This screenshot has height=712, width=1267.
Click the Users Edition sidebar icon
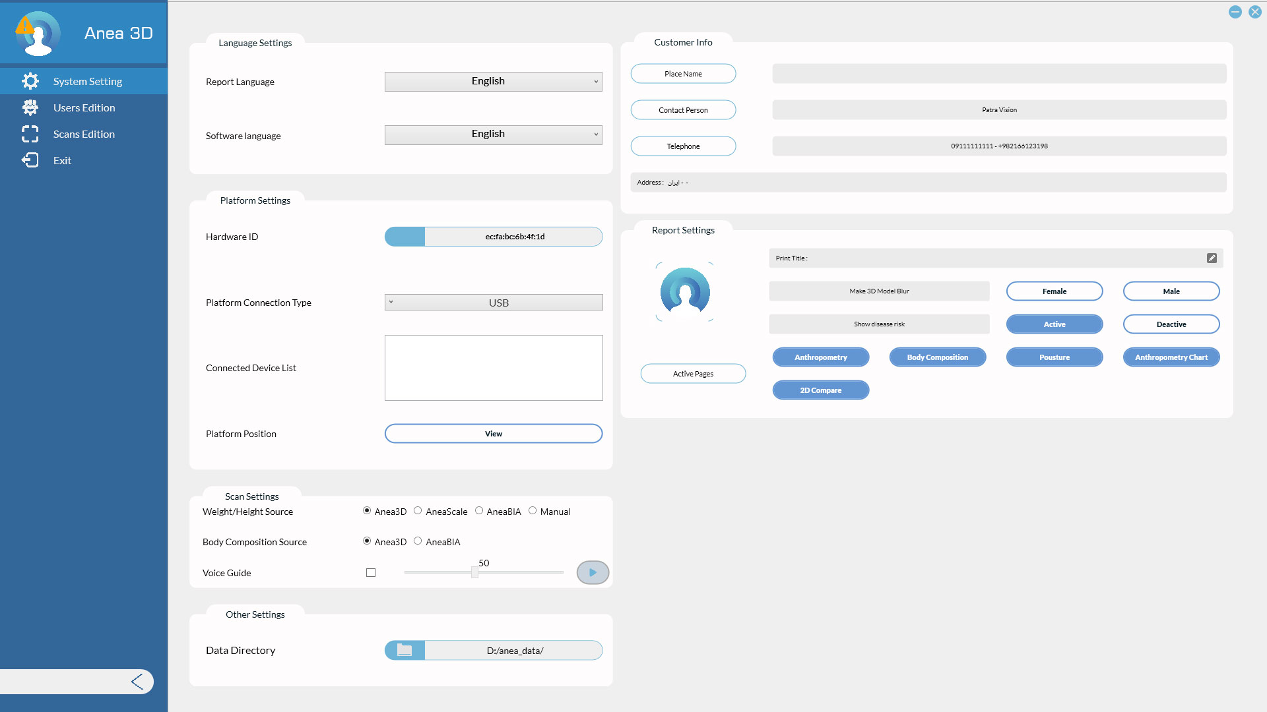tap(30, 107)
